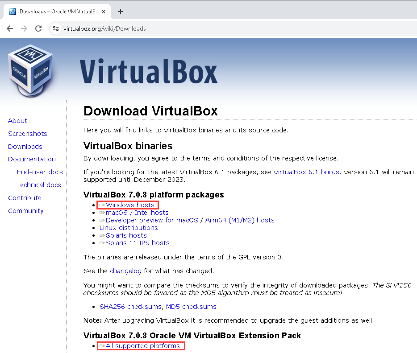Select Documentation in the sidebar
Image resolution: width=417 pixels, height=353 pixels.
coord(32,159)
